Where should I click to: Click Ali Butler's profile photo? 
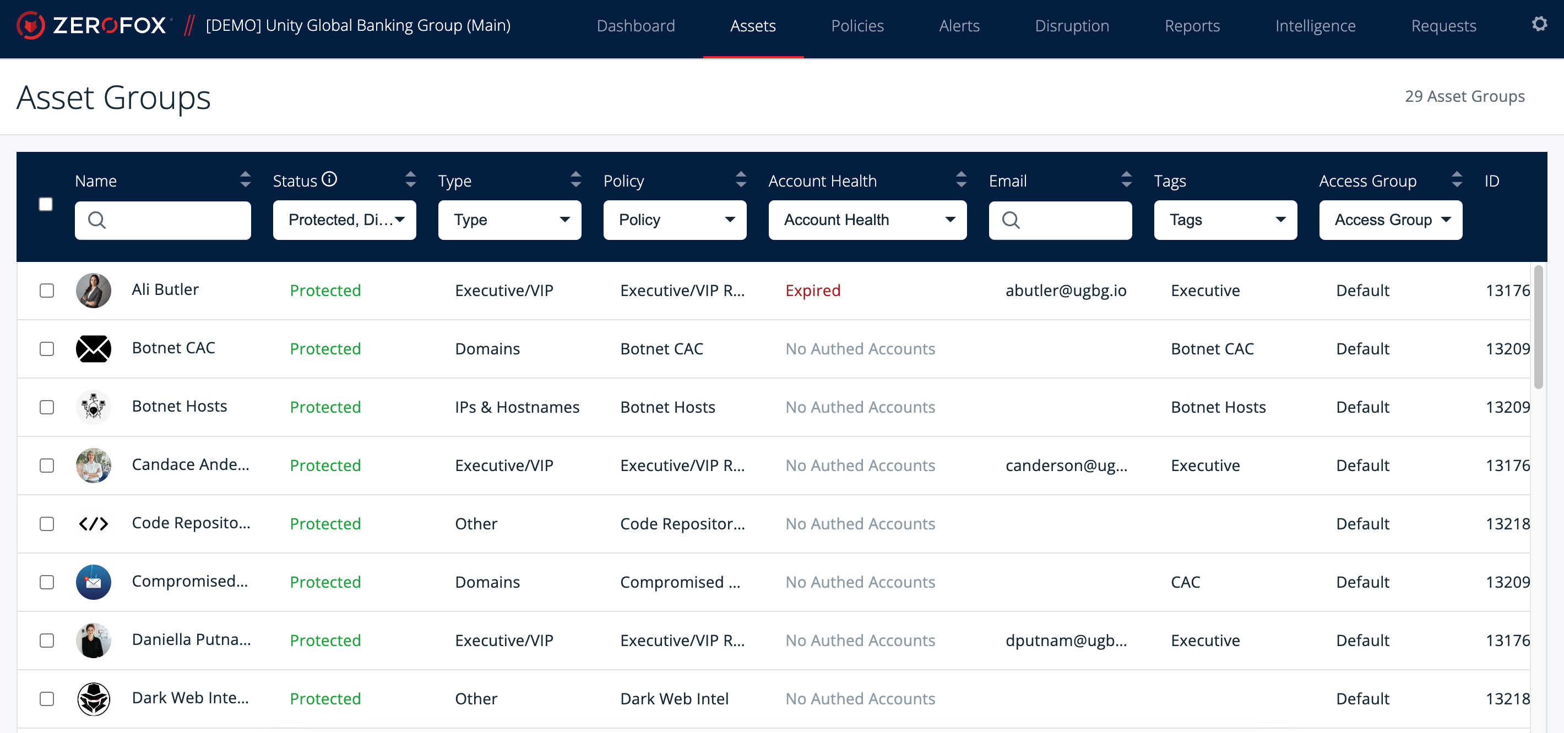tap(93, 290)
